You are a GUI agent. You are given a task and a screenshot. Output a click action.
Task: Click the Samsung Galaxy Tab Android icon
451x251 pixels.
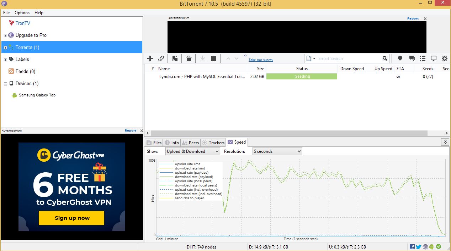(14, 95)
